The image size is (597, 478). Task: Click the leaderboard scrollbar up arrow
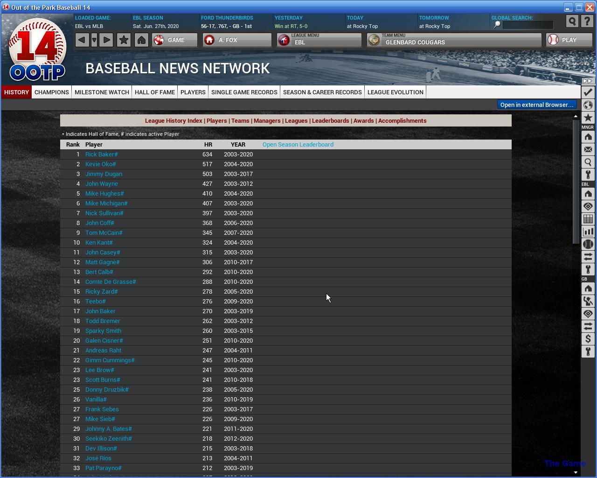[x=576, y=116]
